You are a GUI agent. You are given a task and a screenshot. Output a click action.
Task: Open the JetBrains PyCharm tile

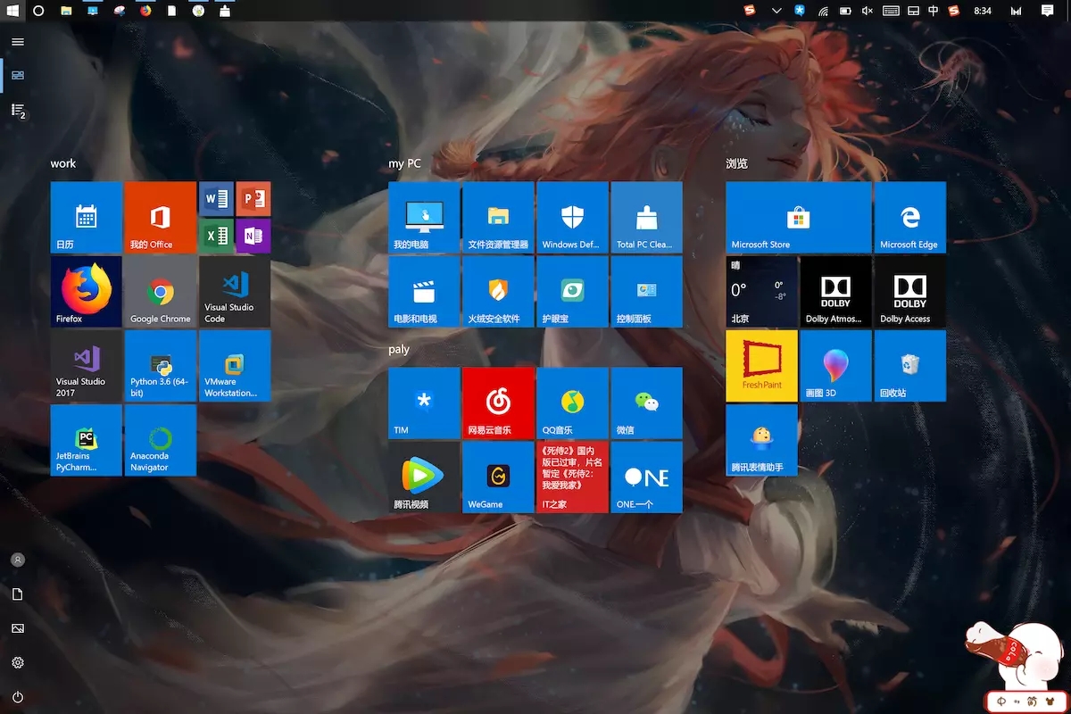click(87, 440)
